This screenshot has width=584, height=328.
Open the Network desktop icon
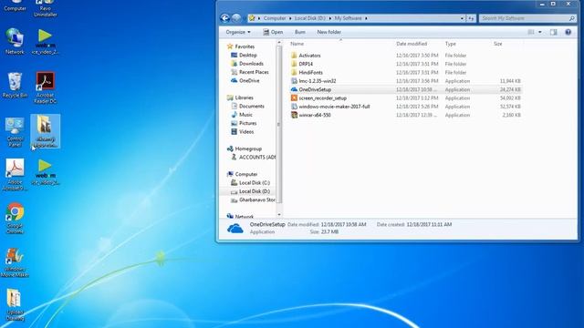[x=15, y=42]
